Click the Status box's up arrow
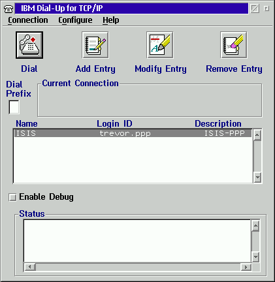The height and width of the screenshot is (282, 275). 255,226
